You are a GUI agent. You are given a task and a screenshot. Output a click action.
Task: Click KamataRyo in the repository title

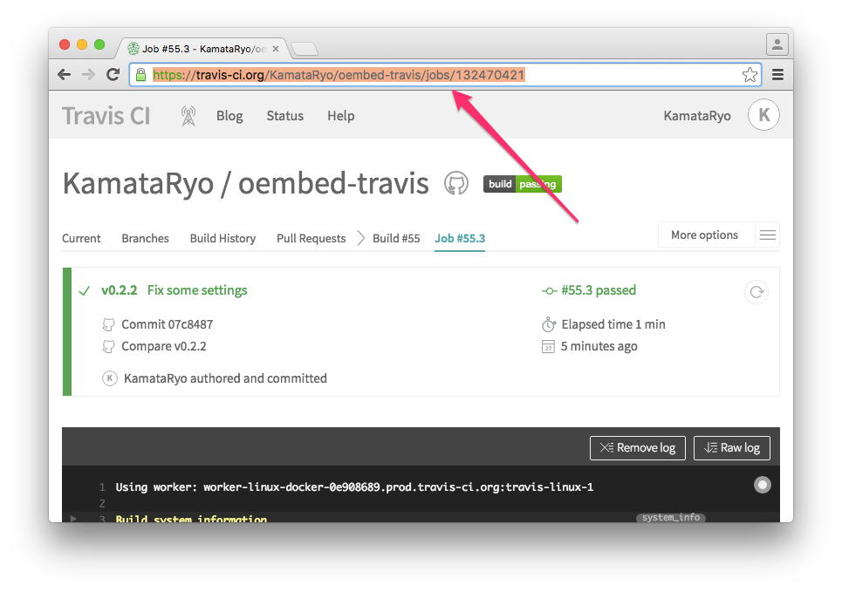click(x=138, y=184)
